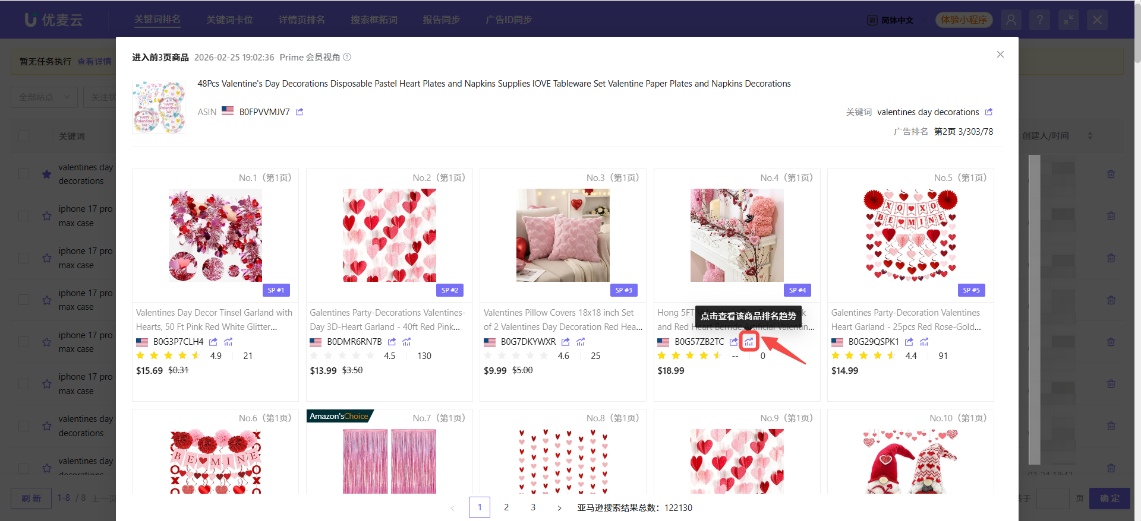Star the first iphone 17 pro max case keyword

coord(46,216)
